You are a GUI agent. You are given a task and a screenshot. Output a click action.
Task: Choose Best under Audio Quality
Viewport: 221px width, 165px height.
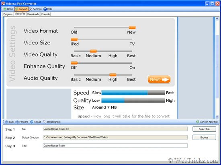(131, 79)
